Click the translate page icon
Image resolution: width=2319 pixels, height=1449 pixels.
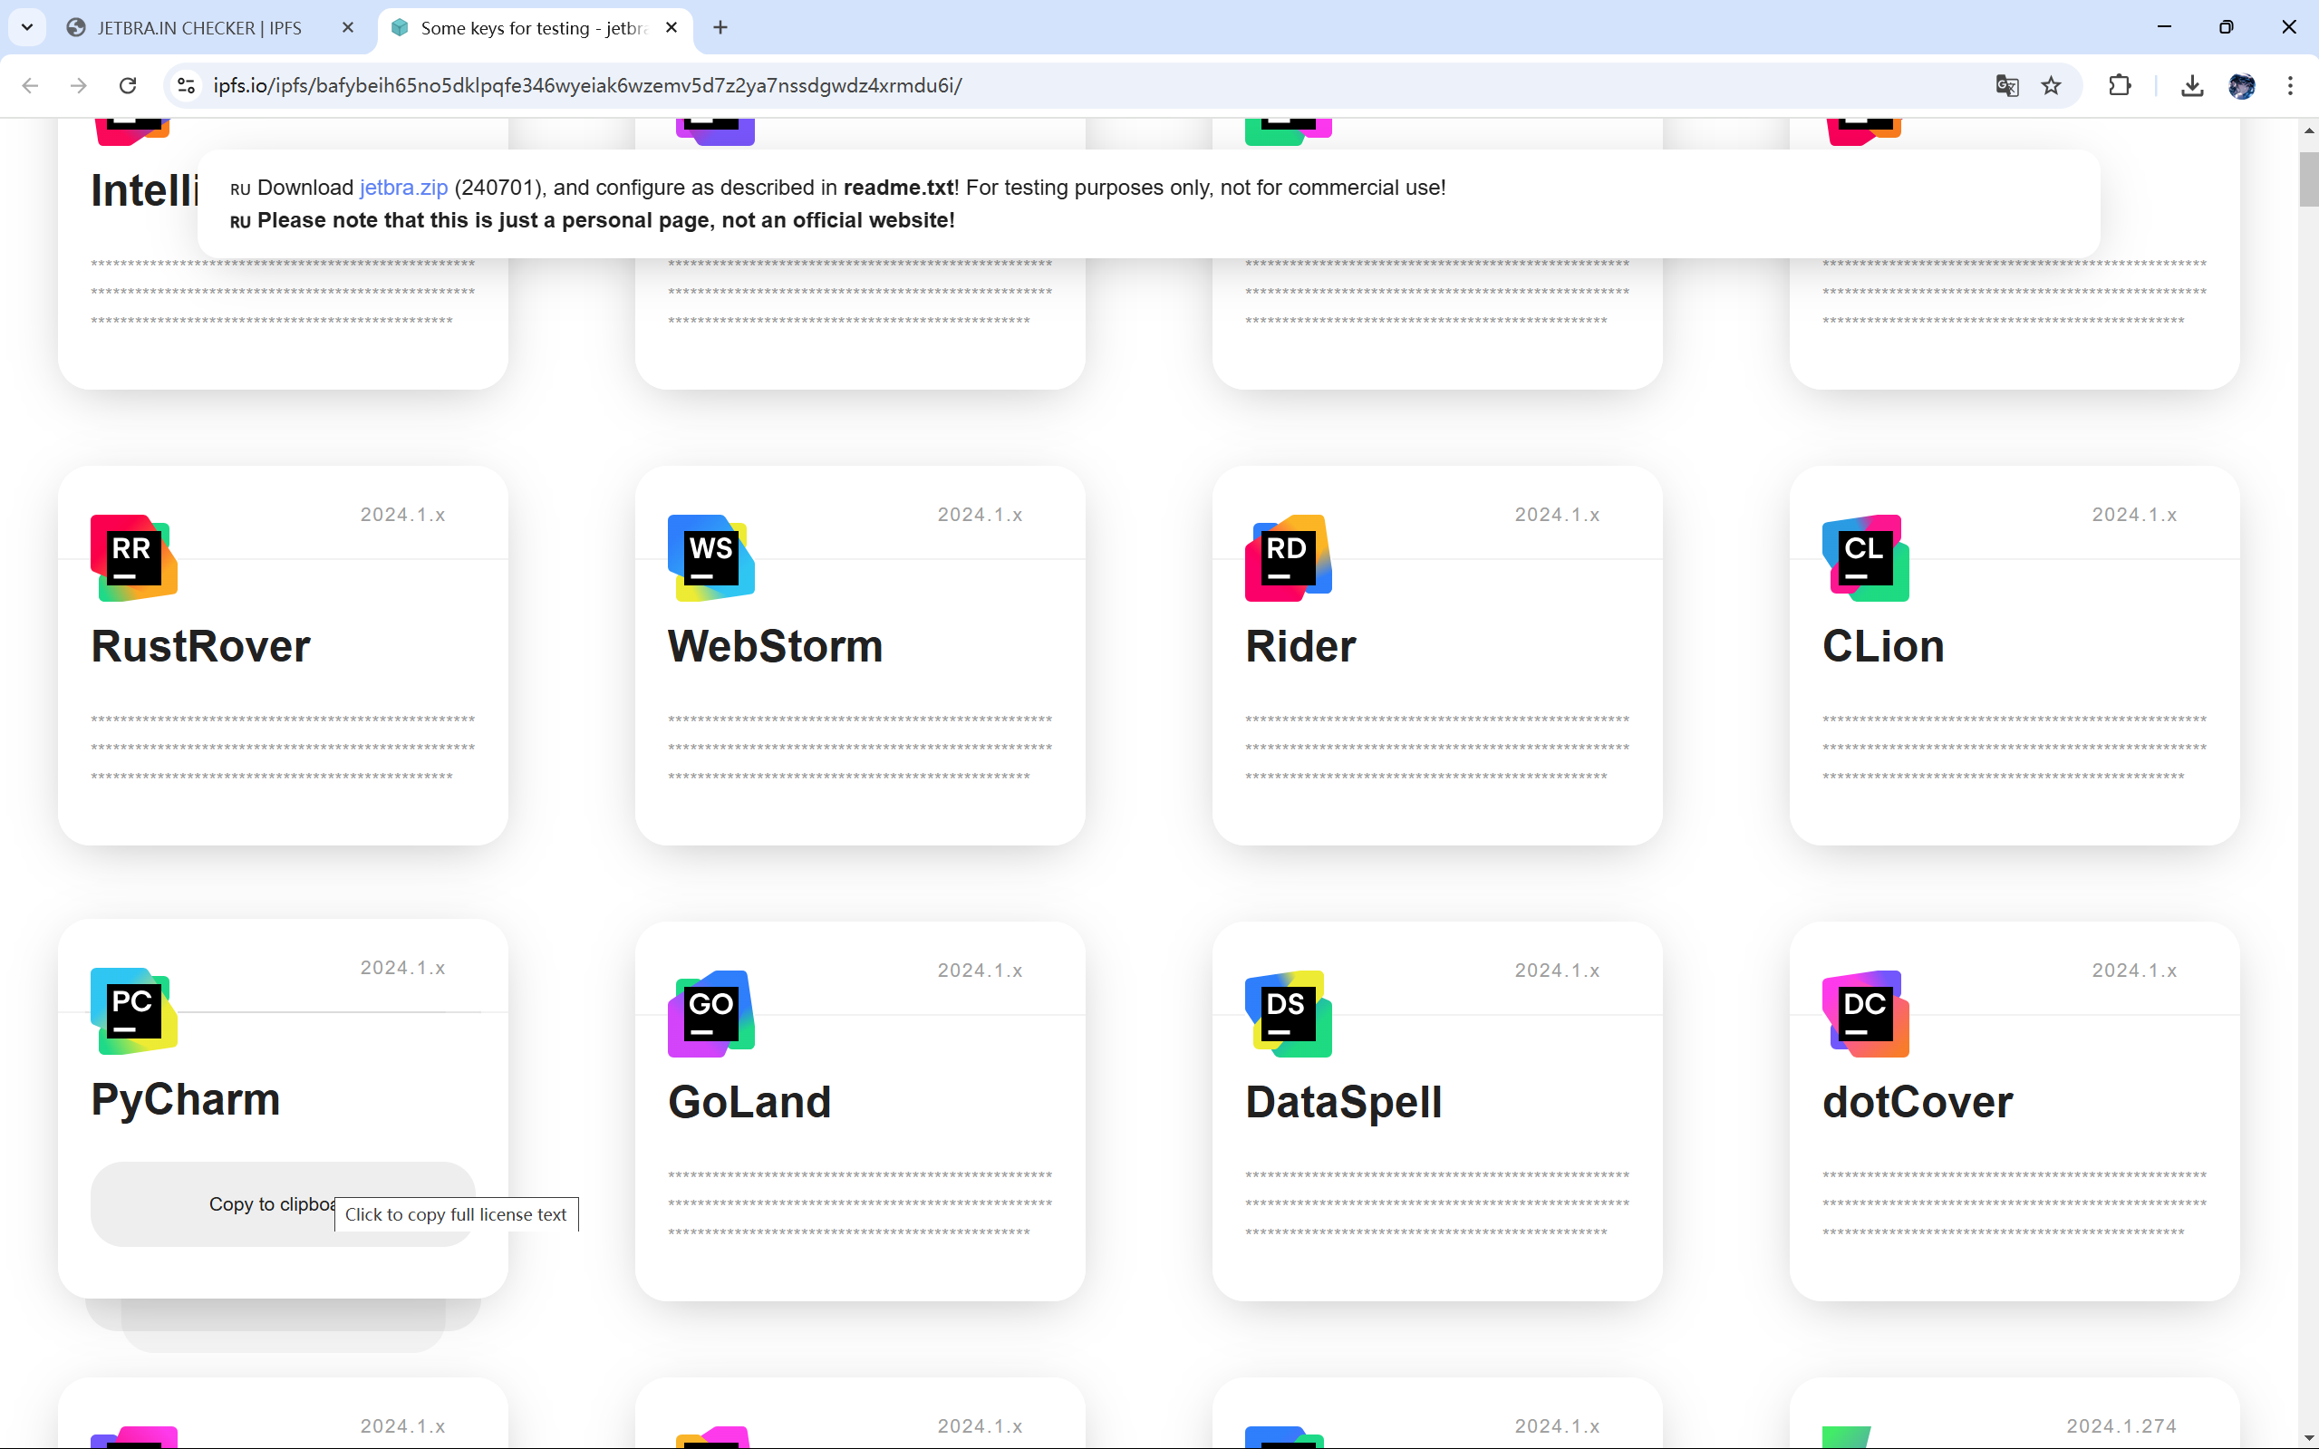[2006, 85]
